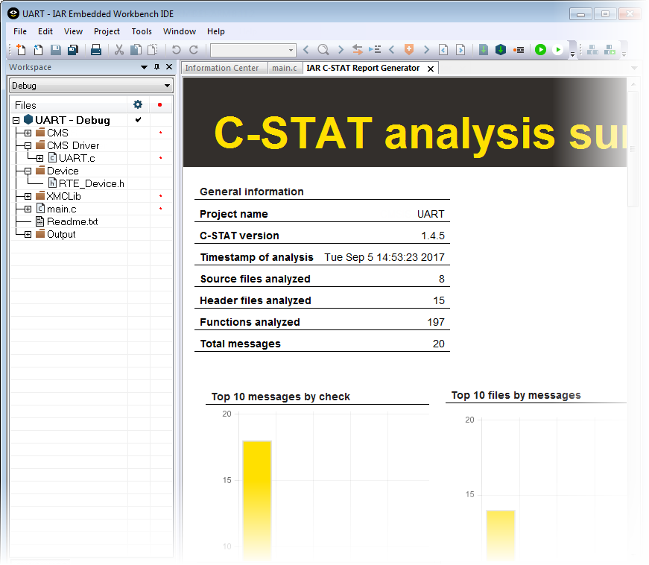Switch to the main.c editor tab
This screenshot has width=649, height=565.
click(x=284, y=68)
